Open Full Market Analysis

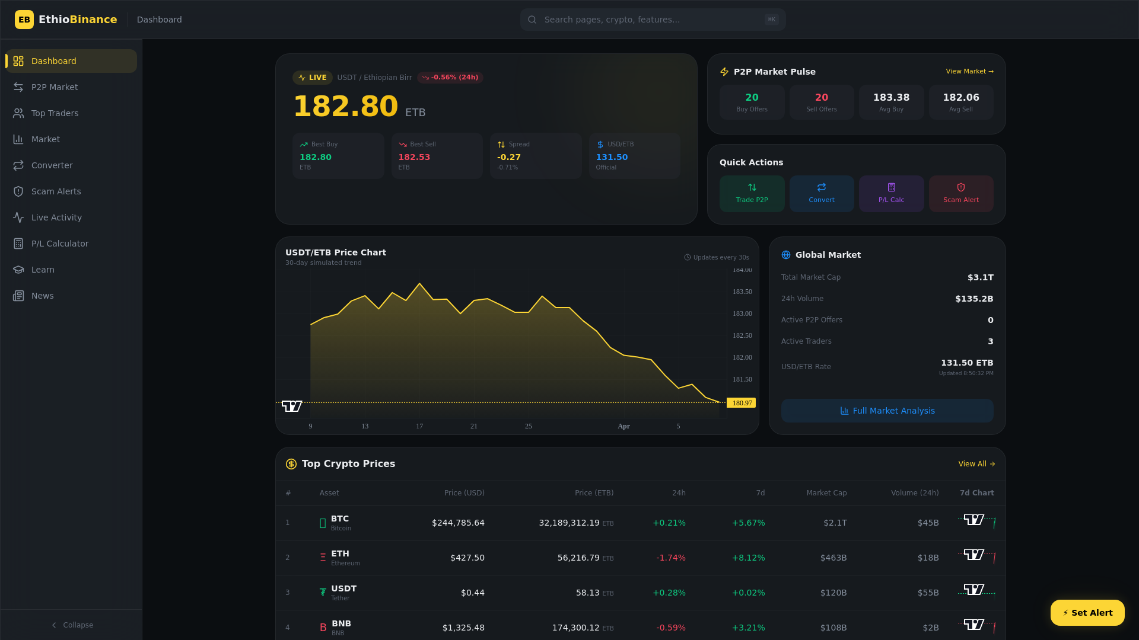click(887, 411)
